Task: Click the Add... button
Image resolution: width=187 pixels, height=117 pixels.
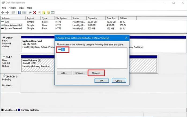Action: pos(64,73)
